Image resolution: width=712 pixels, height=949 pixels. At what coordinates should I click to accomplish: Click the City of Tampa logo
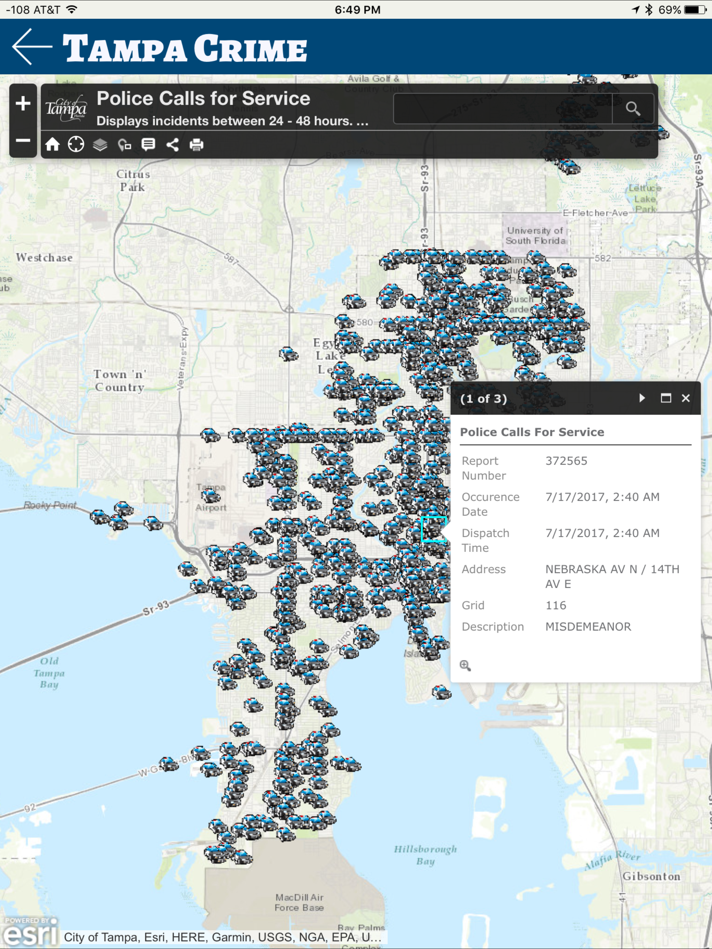tap(66, 109)
